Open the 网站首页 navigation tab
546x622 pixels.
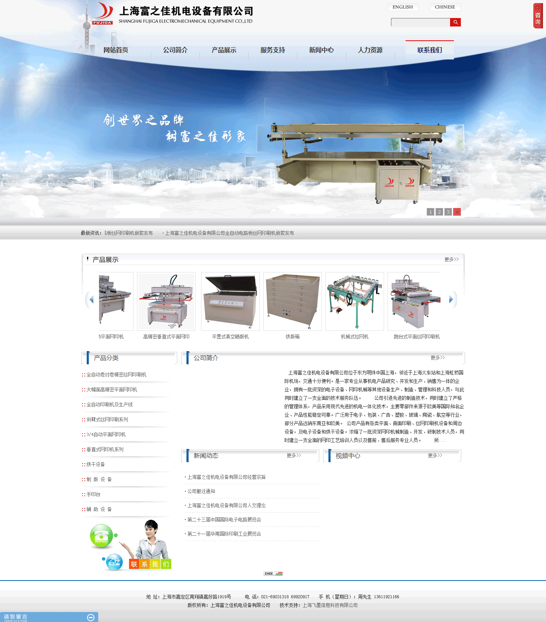(116, 50)
